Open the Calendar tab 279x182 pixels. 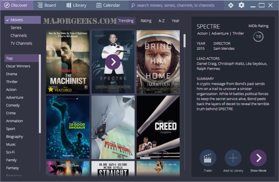click(x=108, y=5)
